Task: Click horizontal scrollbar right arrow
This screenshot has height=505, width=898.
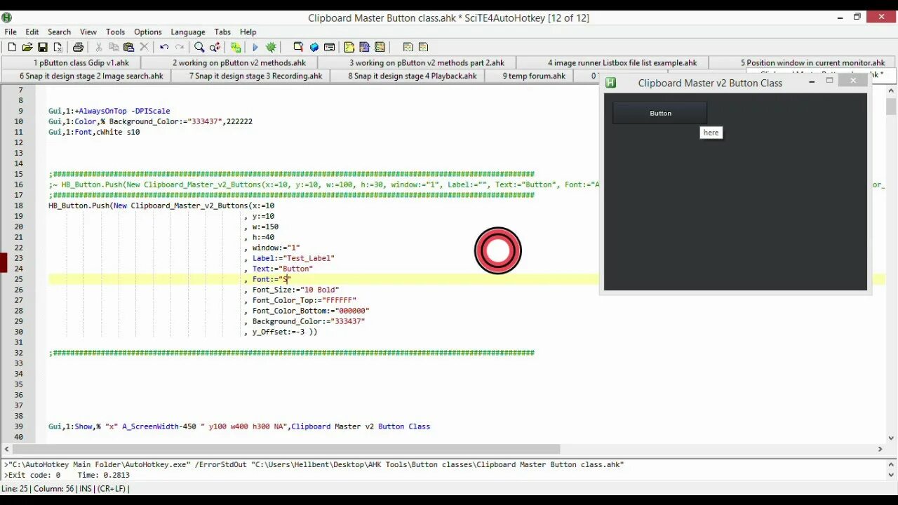Action: coord(880,449)
